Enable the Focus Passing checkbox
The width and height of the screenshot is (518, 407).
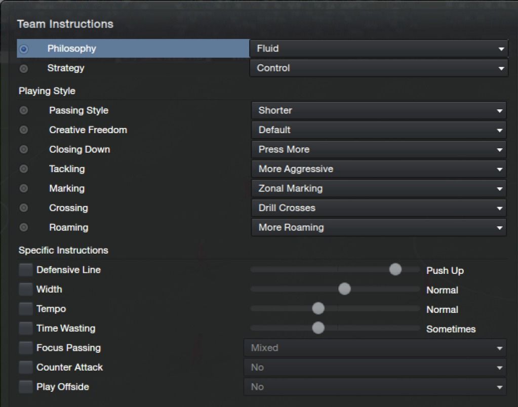coord(26,348)
